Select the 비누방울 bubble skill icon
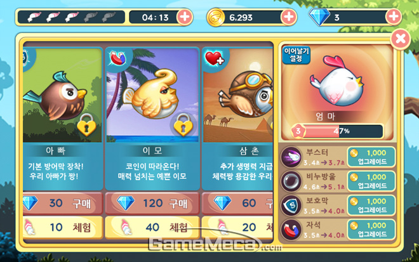The image size is (419, 262). pos(291,181)
